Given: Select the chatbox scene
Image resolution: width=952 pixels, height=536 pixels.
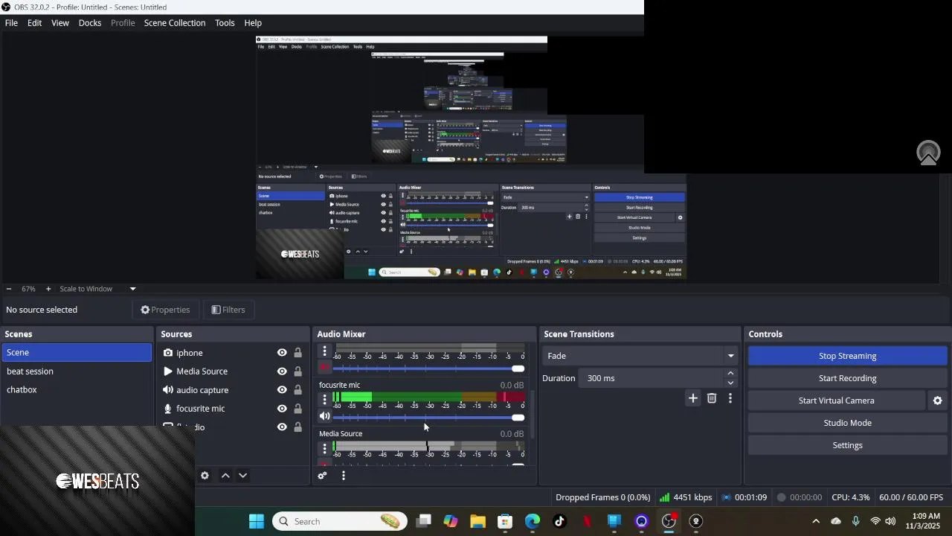Looking at the screenshot, I should click(x=76, y=390).
